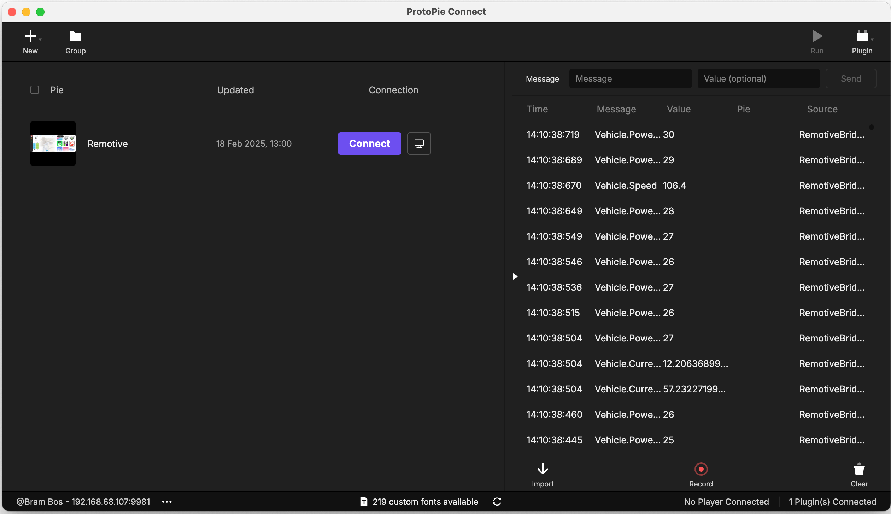Viewport: 891px width, 514px height.
Task: Open Remotive in the desktop display window
Action: [x=419, y=144]
